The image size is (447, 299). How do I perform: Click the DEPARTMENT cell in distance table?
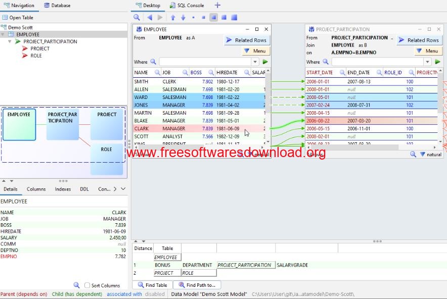pos(197,265)
